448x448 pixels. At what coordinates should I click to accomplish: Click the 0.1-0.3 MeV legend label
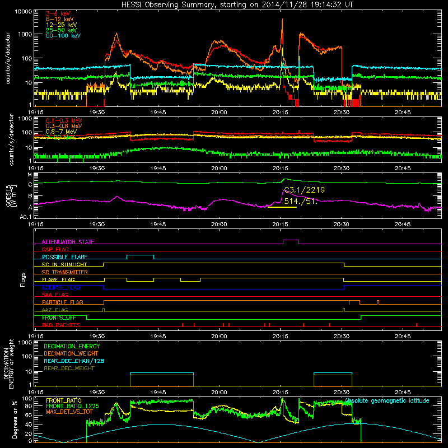click(x=64, y=120)
